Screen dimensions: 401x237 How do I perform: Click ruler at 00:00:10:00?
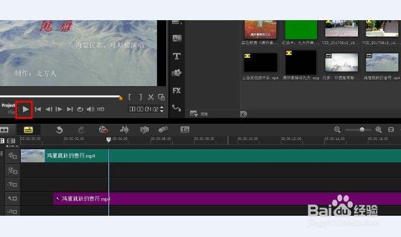(248, 139)
